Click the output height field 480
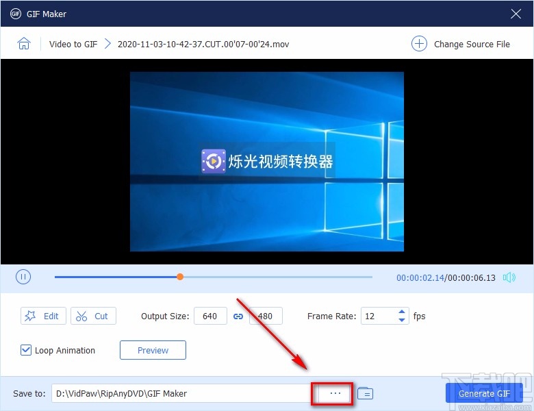The height and width of the screenshot is (411, 534). (266, 316)
